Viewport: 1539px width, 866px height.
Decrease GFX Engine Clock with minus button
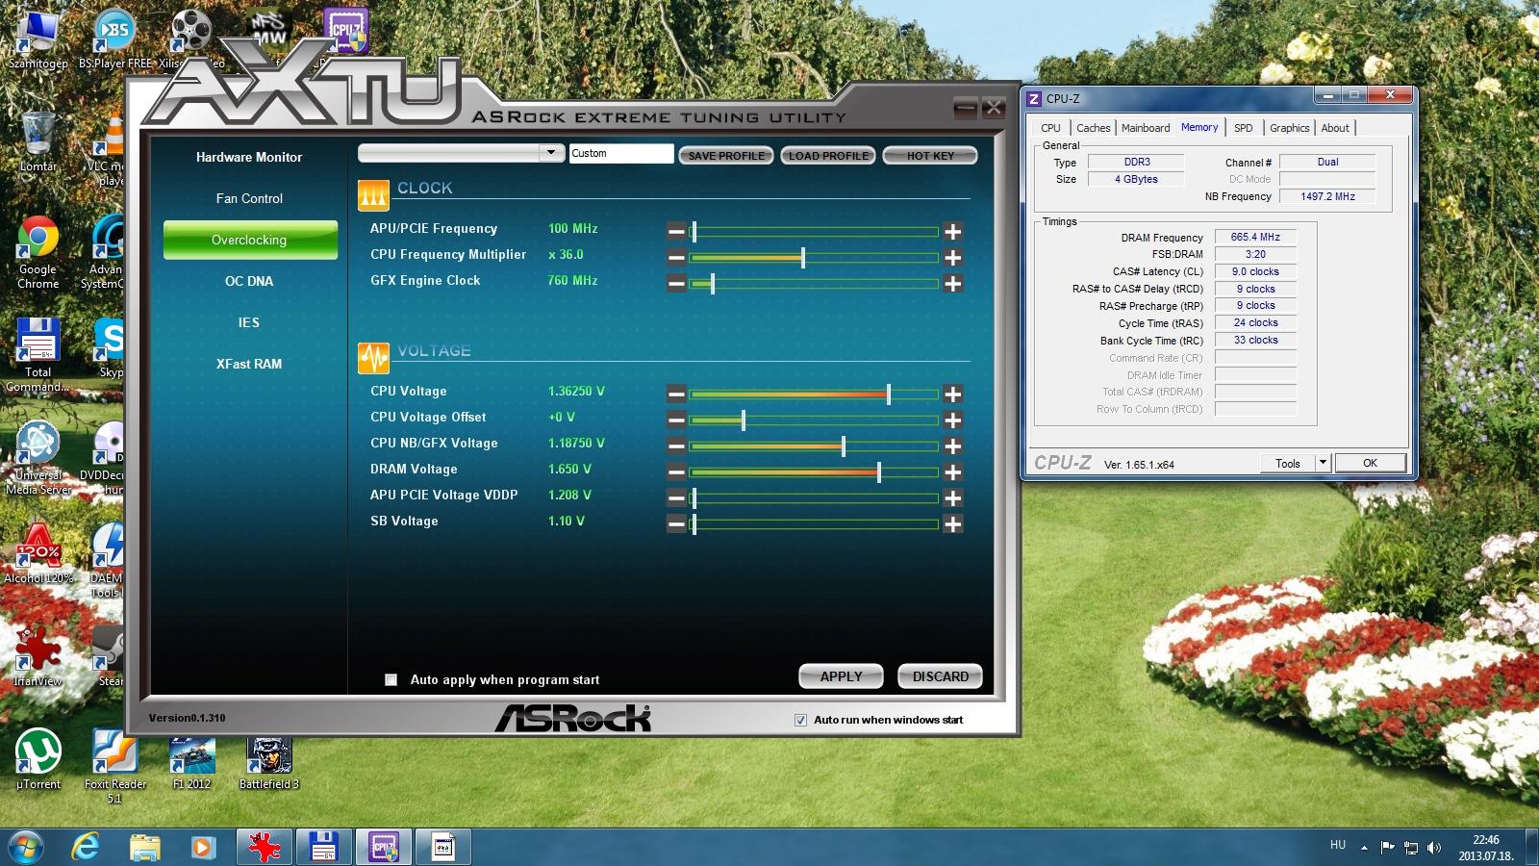point(676,284)
